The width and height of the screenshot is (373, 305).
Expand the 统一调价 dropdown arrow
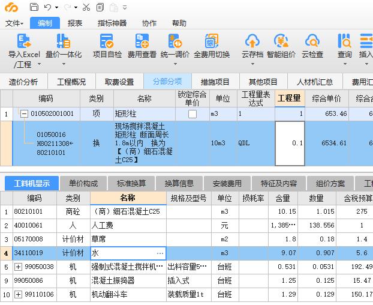click(x=175, y=64)
